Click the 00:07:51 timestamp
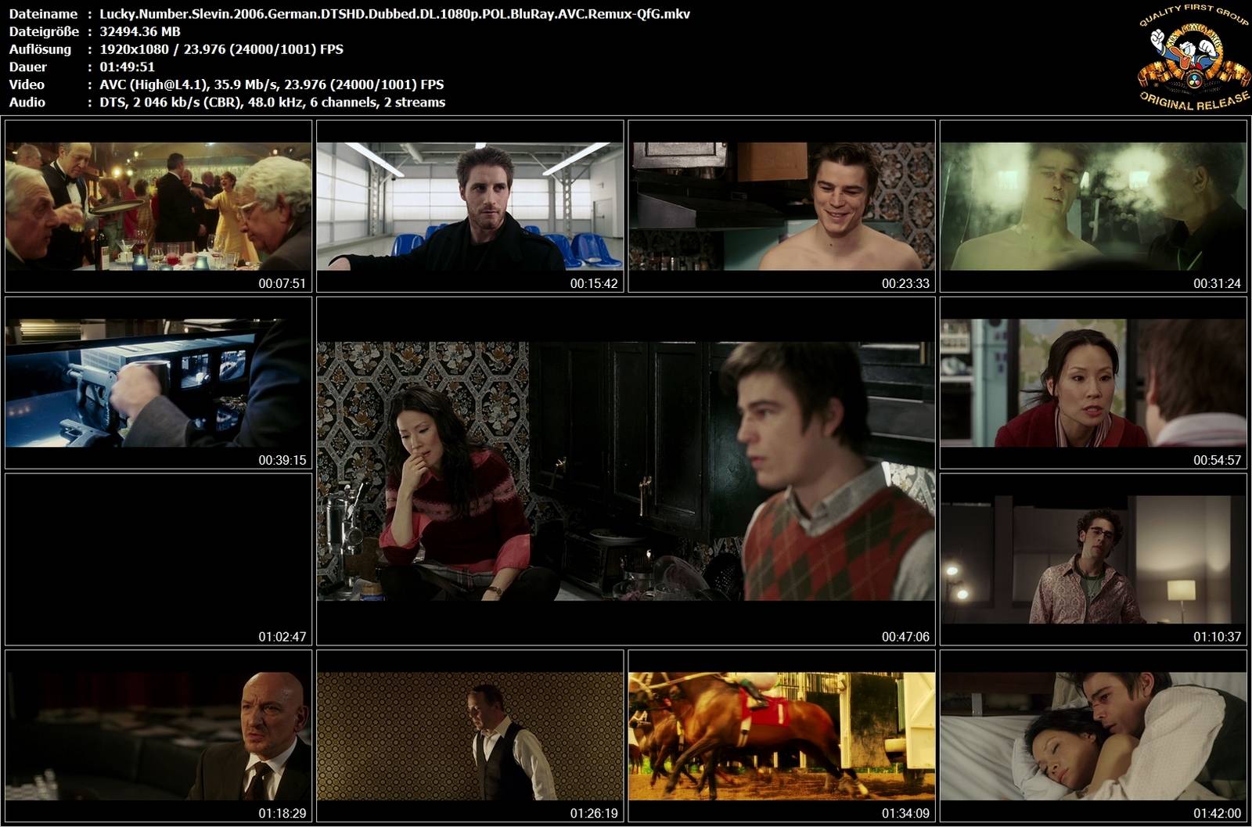Viewport: 1252px width, 827px height. point(282,284)
